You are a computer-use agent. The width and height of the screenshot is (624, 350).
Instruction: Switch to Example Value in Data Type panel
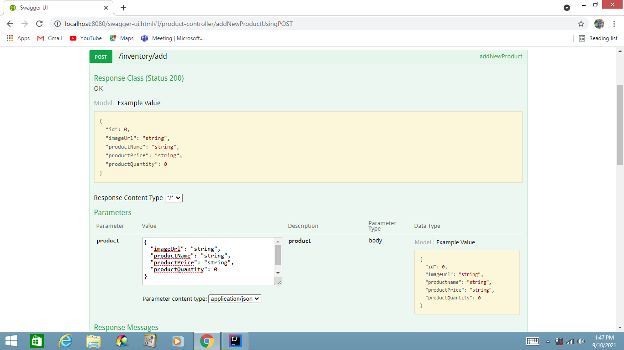point(455,242)
